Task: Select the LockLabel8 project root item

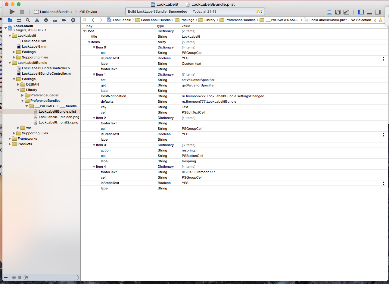Action: click(x=23, y=26)
